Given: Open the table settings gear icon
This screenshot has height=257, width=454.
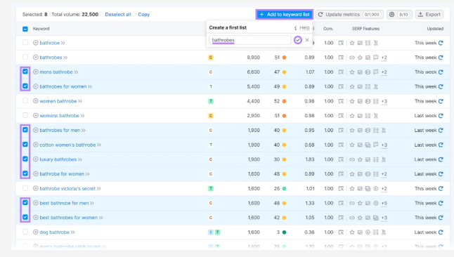Looking at the screenshot, I should pyautogui.click(x=391, y=15).
